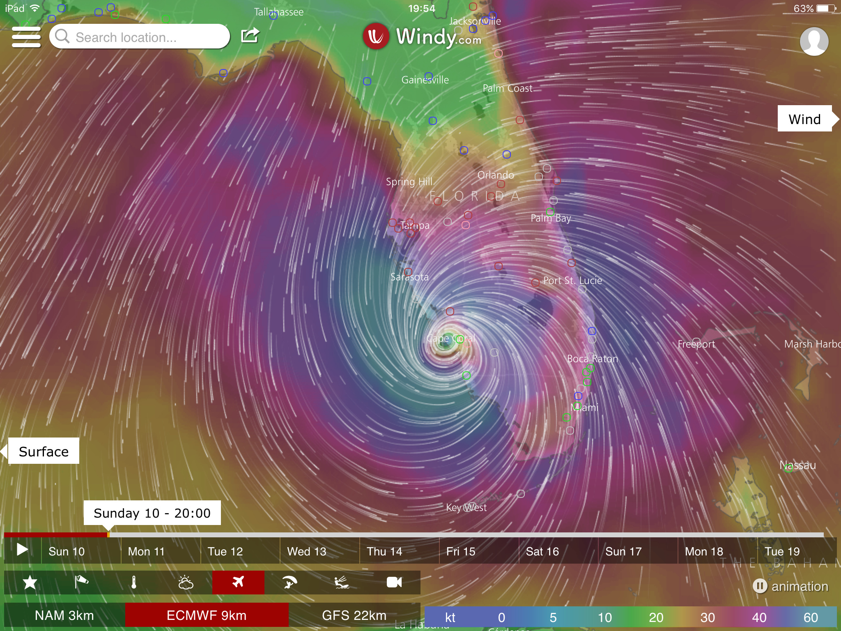This screenshot has height=631, width=841.
Task: Jump to Wed 13 on the timeline
Action: 307,551
